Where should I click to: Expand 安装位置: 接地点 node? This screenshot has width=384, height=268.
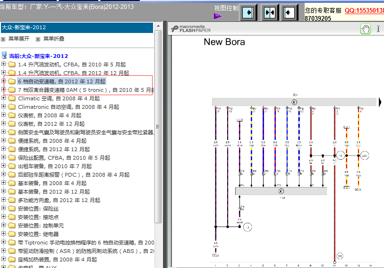3,217
